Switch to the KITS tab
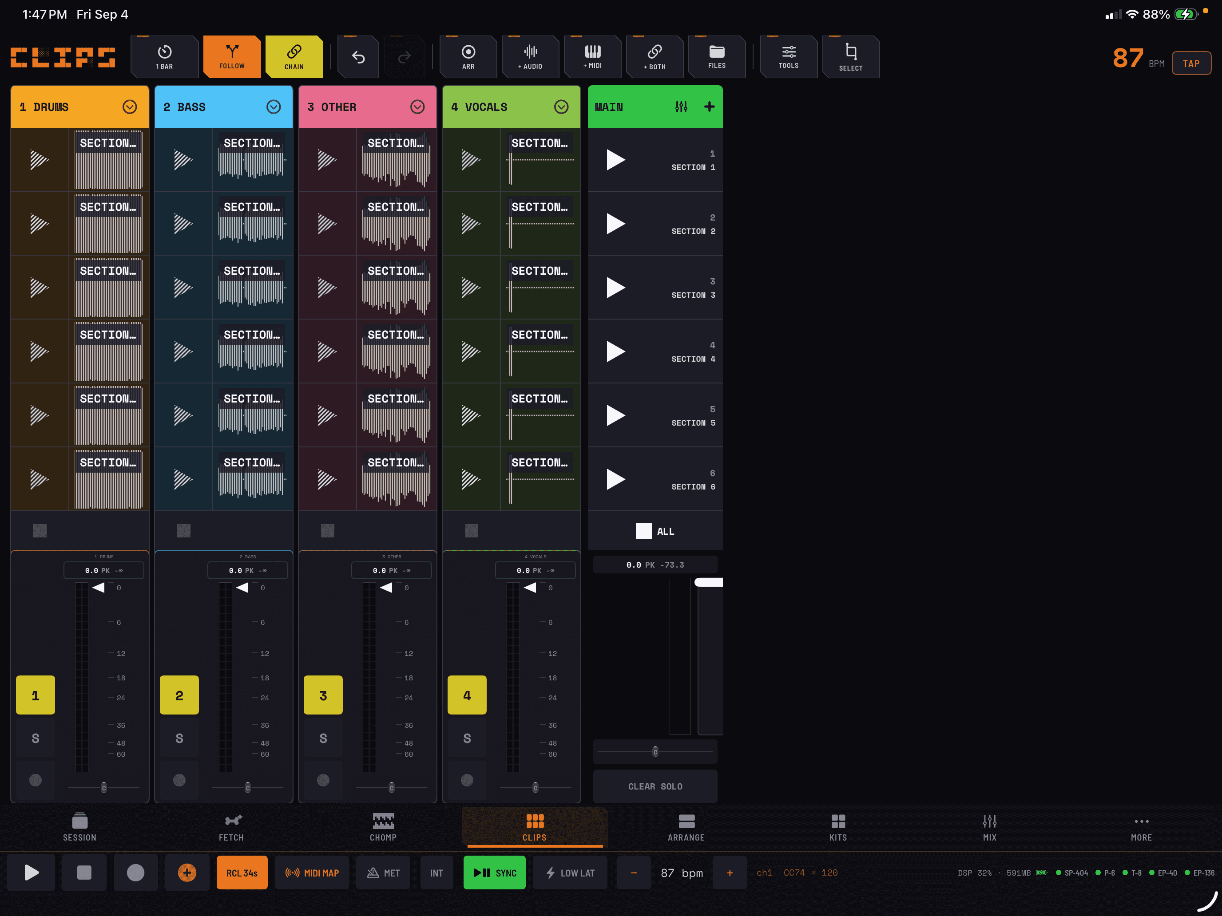Viewport: 1222px width, 916px height. (x=838, y=827)
